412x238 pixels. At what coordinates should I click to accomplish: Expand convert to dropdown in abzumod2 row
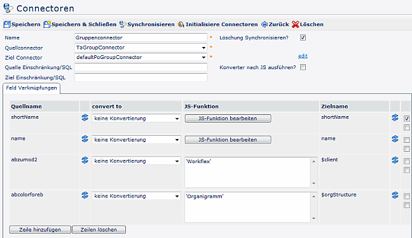pos(136,161)
